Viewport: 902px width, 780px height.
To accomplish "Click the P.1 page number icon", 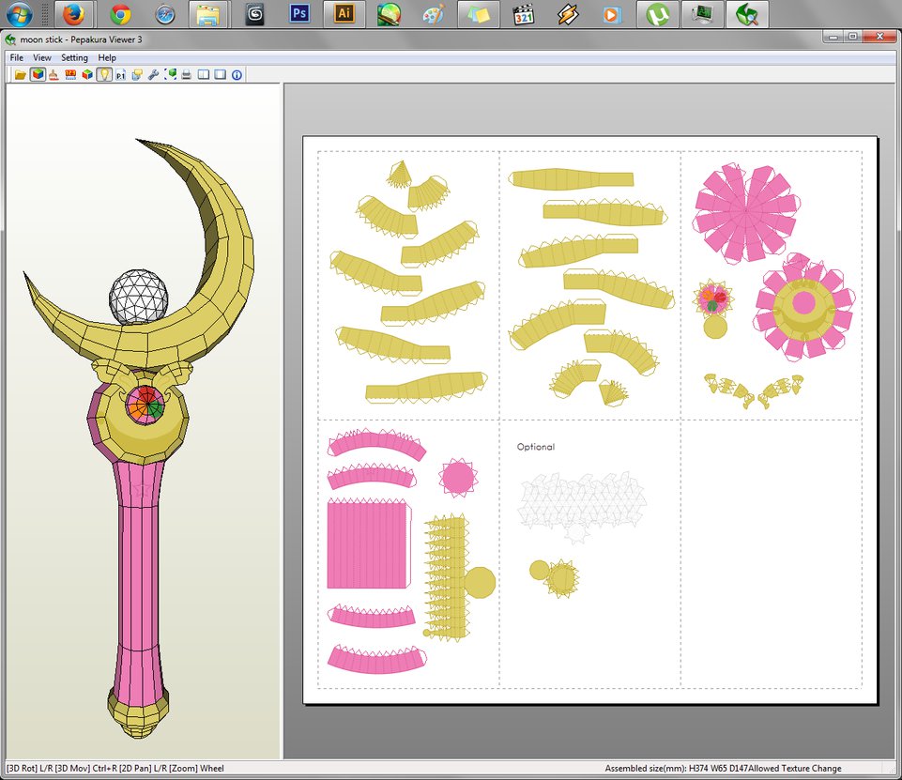I will pyautogui.click(x=120, y=75).
